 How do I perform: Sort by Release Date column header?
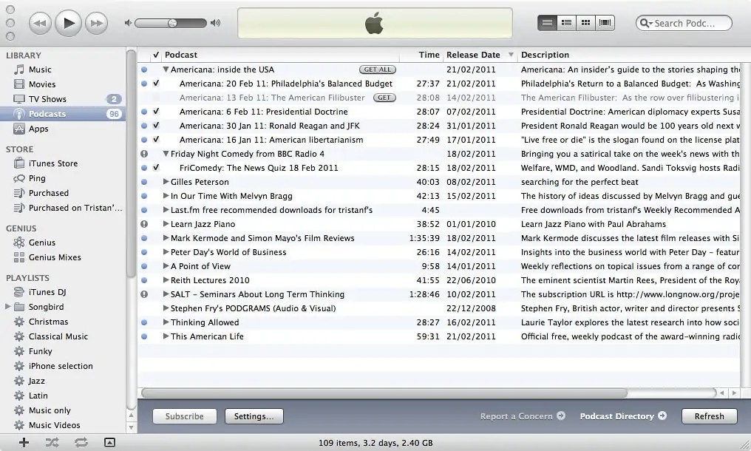(x=480, y=55)
